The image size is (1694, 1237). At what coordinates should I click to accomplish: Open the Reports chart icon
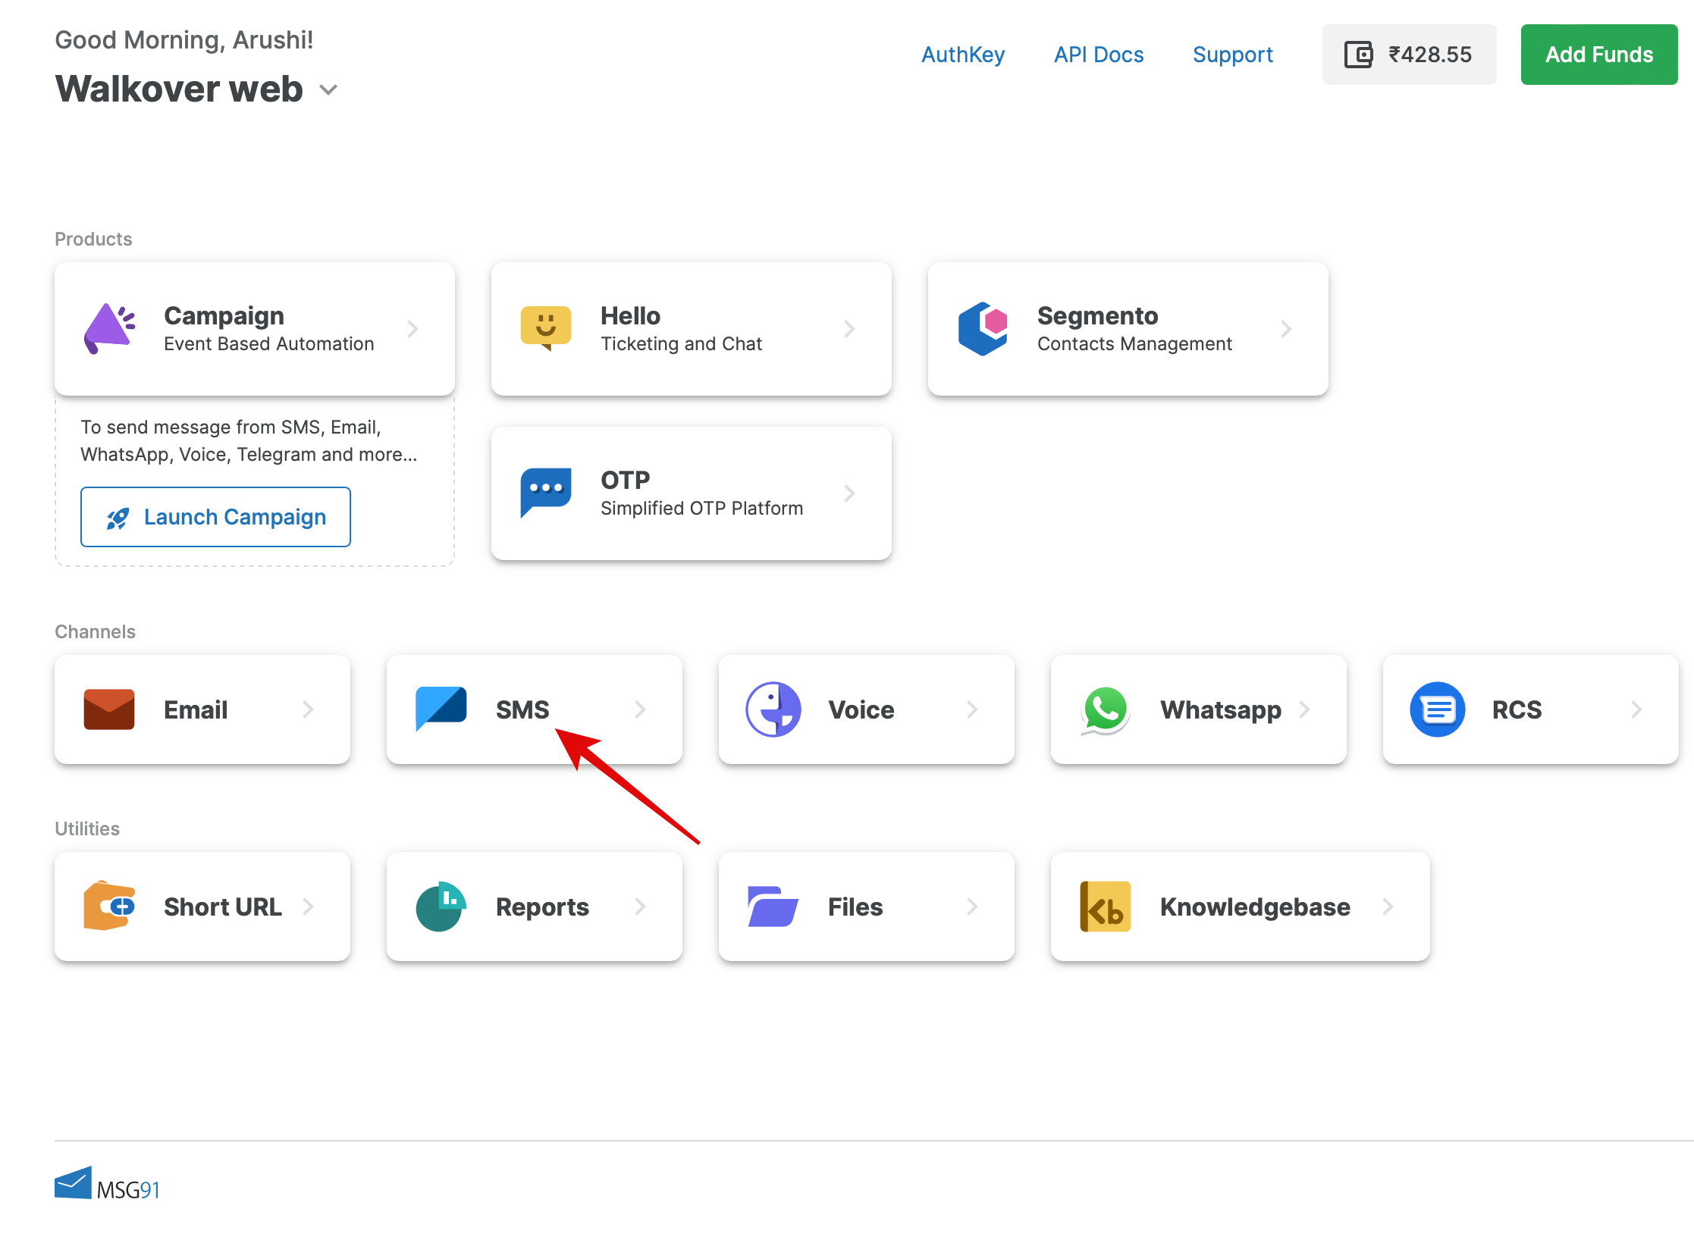tap(441, 906)
